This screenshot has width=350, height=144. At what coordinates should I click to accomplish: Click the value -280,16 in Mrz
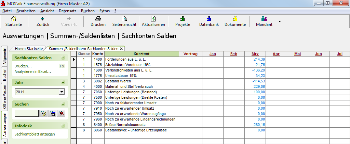point(258,125)
